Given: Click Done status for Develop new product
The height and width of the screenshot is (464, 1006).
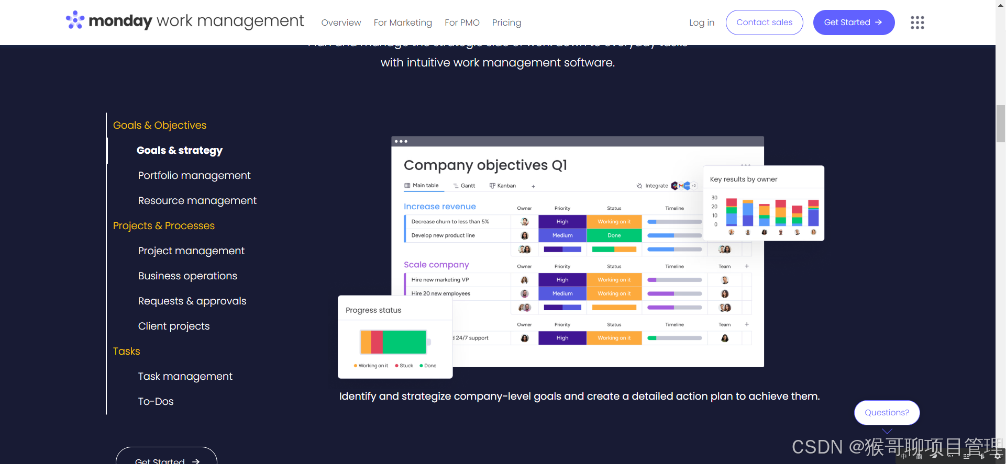Looking at the screenshot, I should click(x=614, y=235).
